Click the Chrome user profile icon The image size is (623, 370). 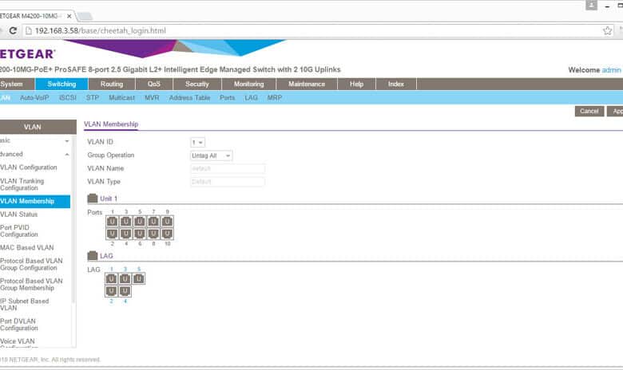tap(591, 5)
